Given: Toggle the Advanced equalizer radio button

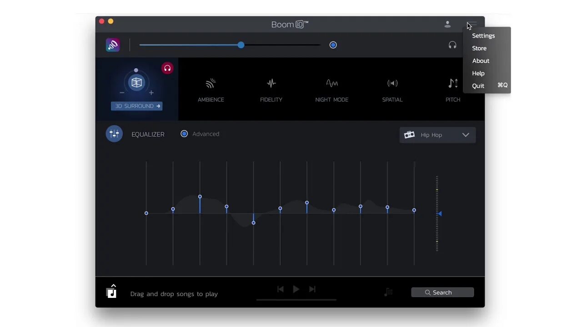Looking at the screenshot, I should (184, 134).
